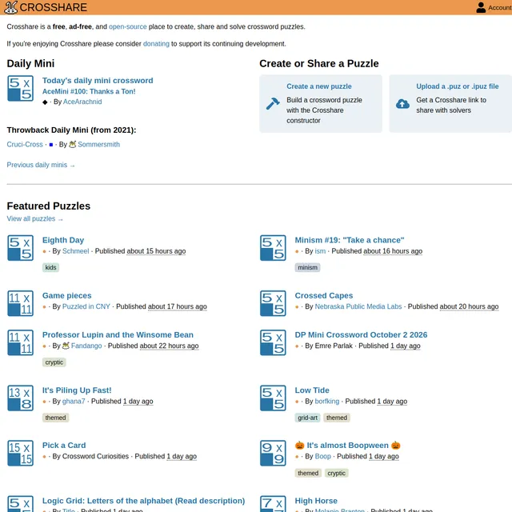Open the Cruci-Cross throwback puzzle
This screenshot has width=512, height=512.
tap(25, 144)
